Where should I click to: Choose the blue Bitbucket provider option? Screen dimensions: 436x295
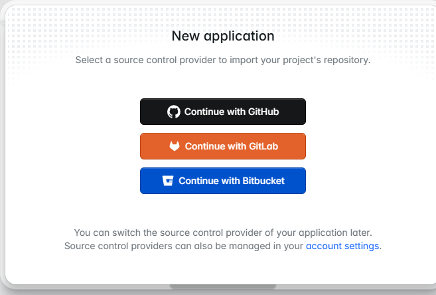pyautogui.click(x=223, y=181)
